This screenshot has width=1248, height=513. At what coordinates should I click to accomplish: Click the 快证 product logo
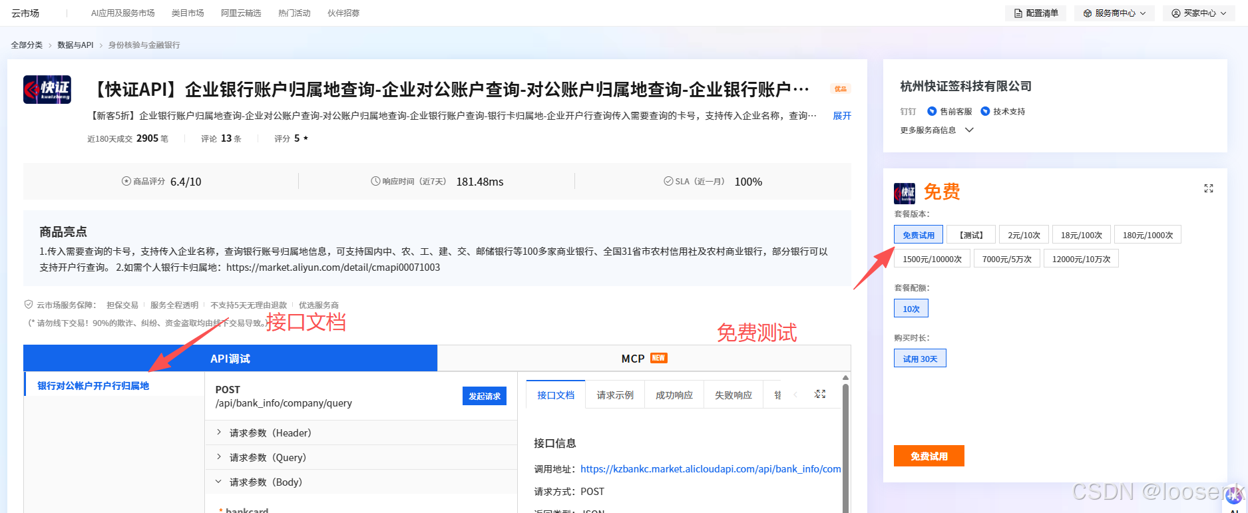47,89
